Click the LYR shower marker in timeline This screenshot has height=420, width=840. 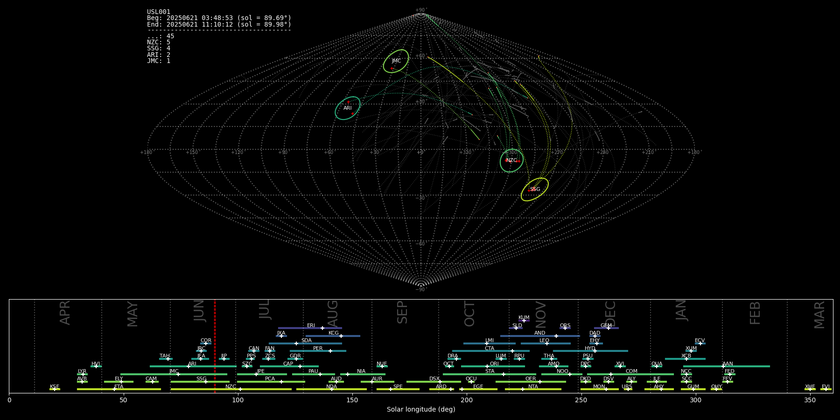pyautogui.click(x=83, y=374)
